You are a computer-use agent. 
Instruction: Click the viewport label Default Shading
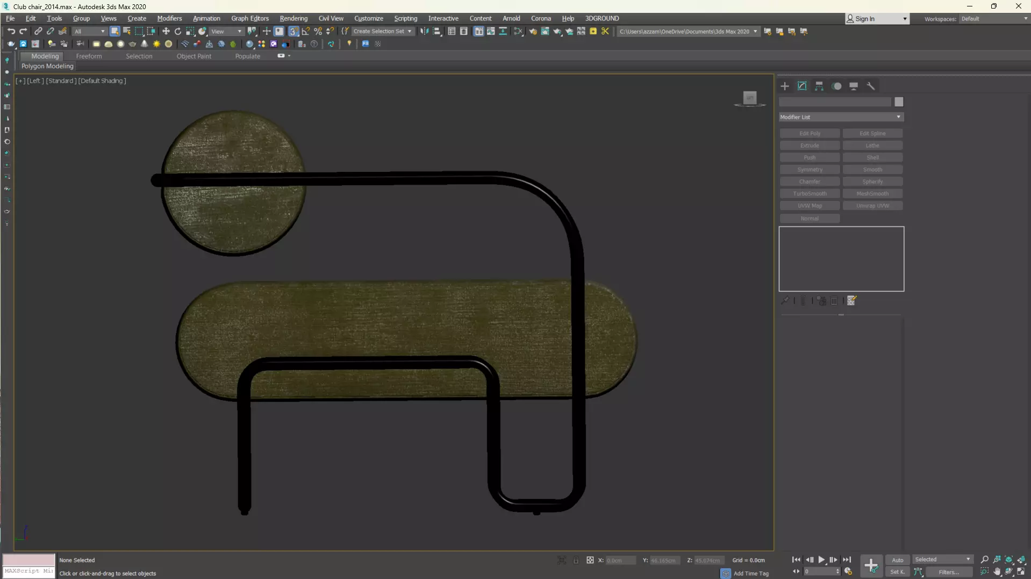[102, 81]
